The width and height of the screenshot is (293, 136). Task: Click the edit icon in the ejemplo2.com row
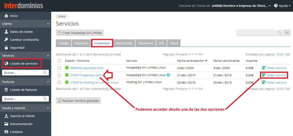pos(264,68)
